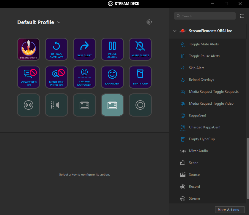
Task: Open the Default Profile dropdown
Action: (x=39, y=22)
